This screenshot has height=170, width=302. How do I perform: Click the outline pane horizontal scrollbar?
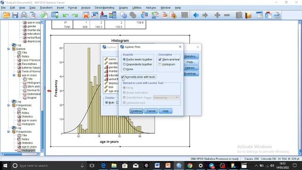click(20, 154)
